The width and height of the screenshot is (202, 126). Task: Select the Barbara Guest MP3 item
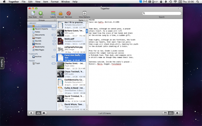(71, 33)
